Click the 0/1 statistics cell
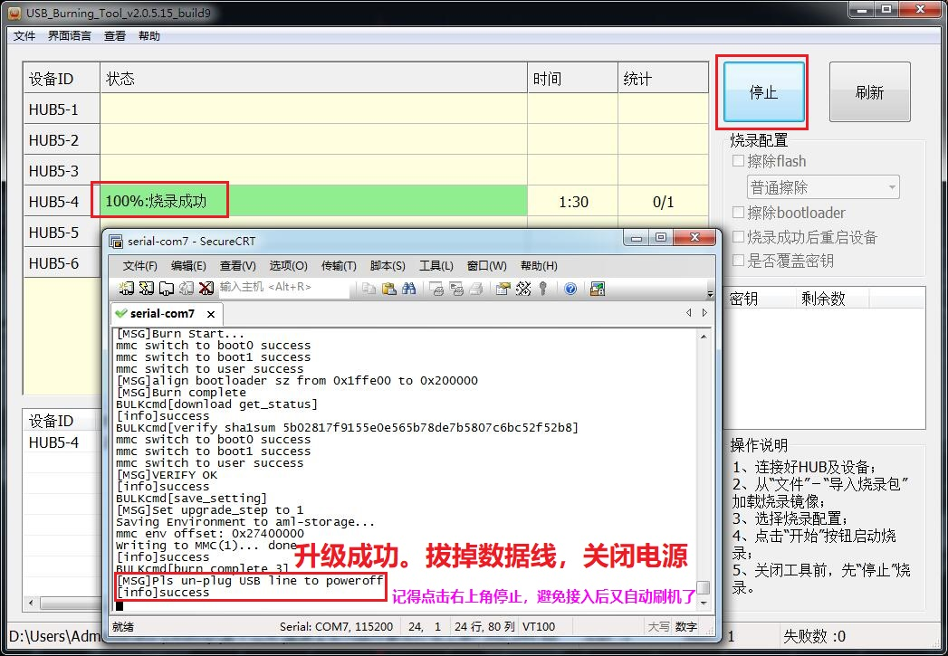This screenshot has height=656, width=948. (663, 201)
